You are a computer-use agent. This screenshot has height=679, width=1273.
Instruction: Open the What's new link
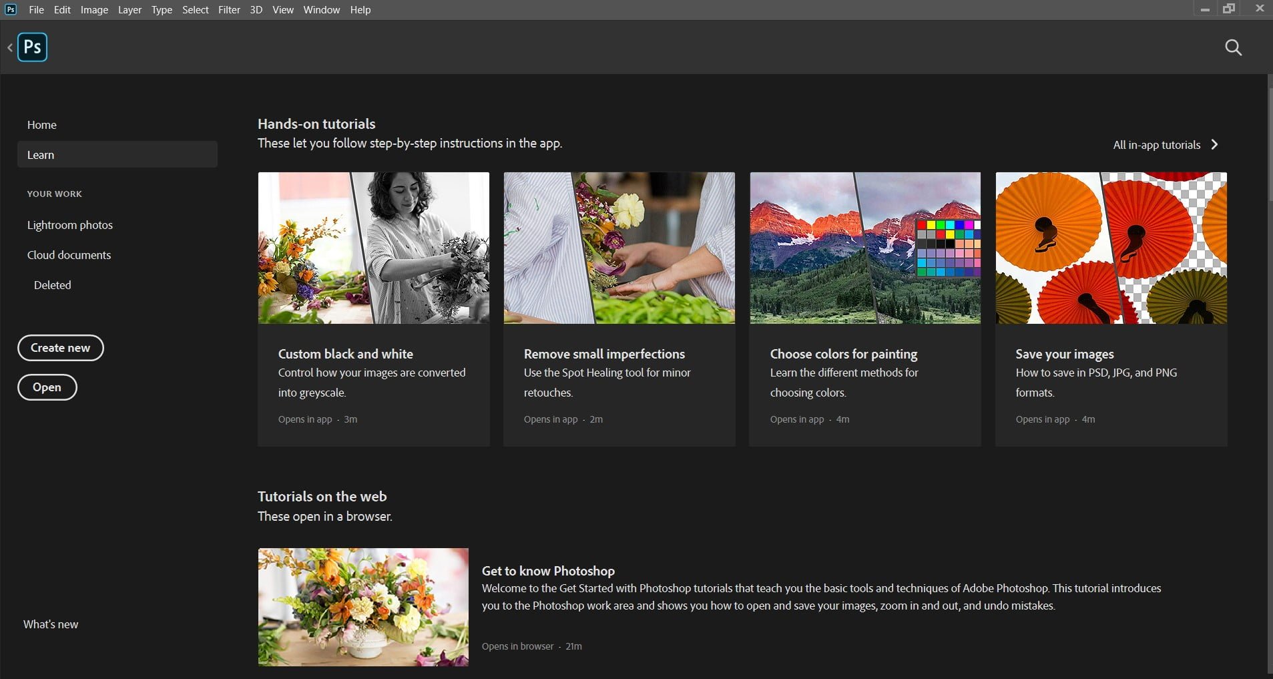pos(51,624)
